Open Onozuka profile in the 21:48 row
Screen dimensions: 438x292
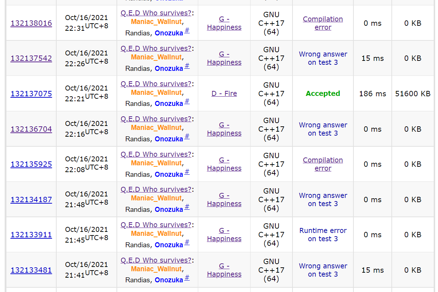(169, 210)
